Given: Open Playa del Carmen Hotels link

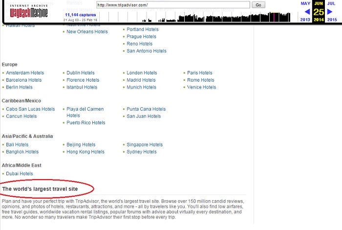Looking at the screenshot, I should point(85,112).
